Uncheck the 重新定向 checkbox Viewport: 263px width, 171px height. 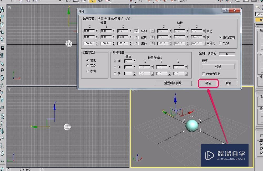click(220, 37)
